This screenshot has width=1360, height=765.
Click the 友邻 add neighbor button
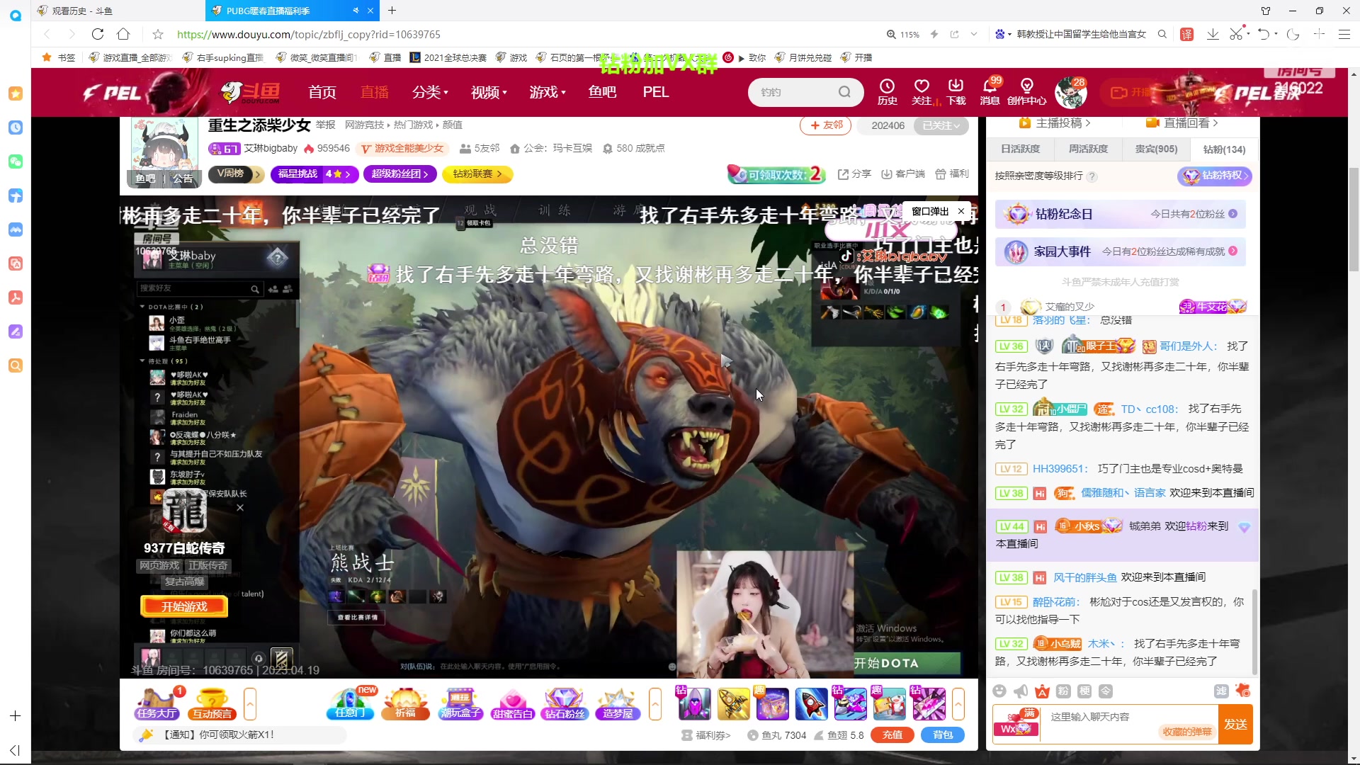pyautogui.click(x=825, y=125)
